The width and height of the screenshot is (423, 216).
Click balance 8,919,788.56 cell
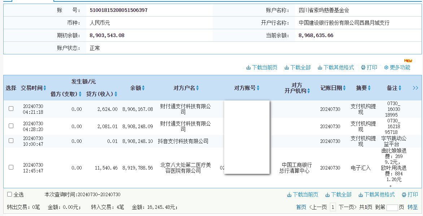(x=138, y=168)
